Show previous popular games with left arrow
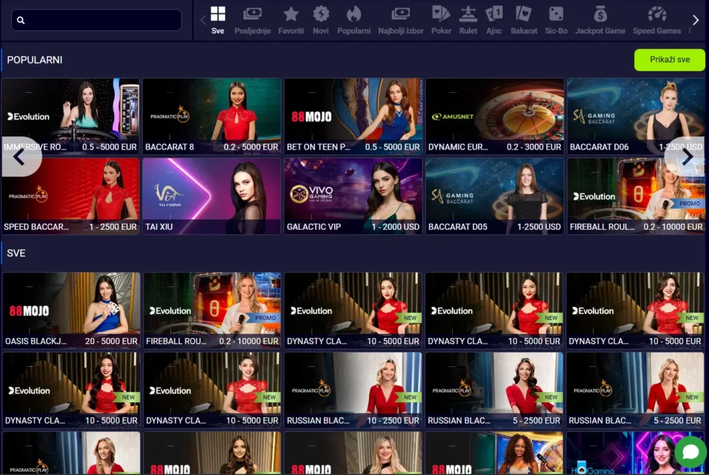This screenshot has width=709, height=475. pyautogui.click(x=19, y=157)
